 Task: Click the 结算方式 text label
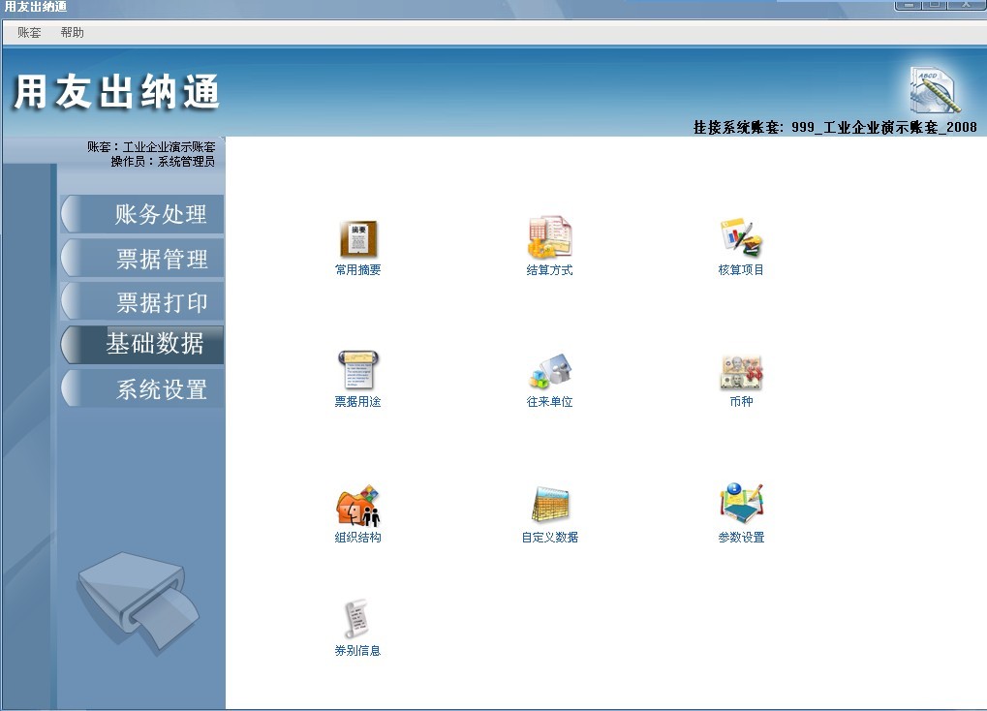coord(549,270)
